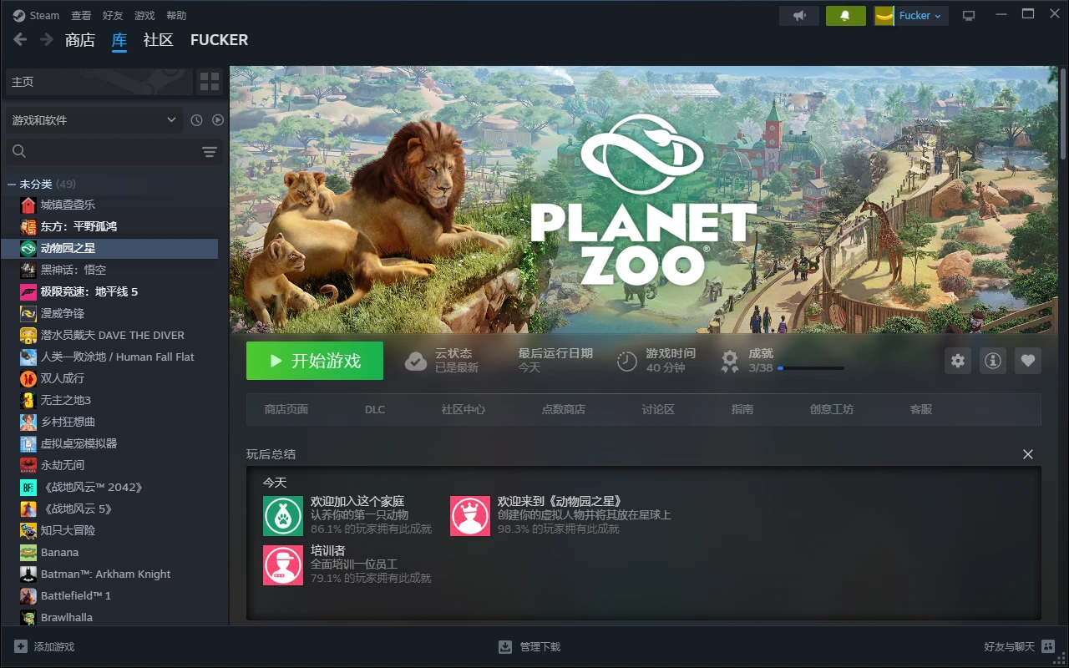
Task: Open the Steam menu
Action: (37, 15)
